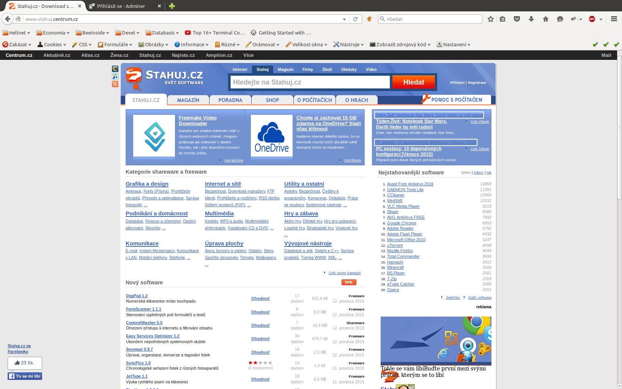Go to the home page icon
This screenshot has height=389, width=622.
point(546,19)
